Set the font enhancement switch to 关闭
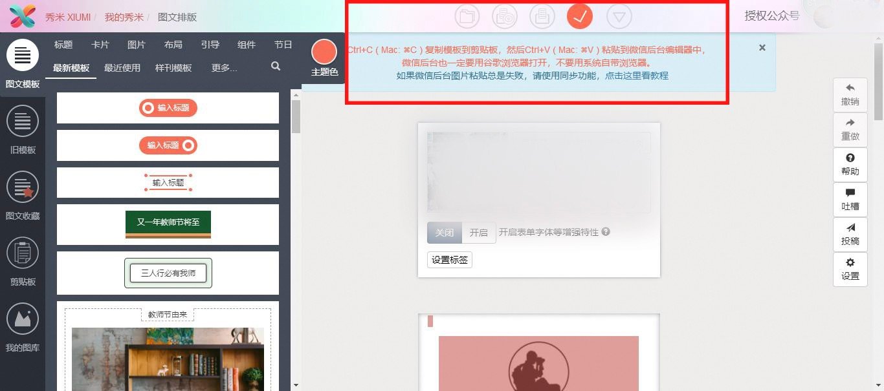Screen dimensions: 884x391 pos(444,232)
